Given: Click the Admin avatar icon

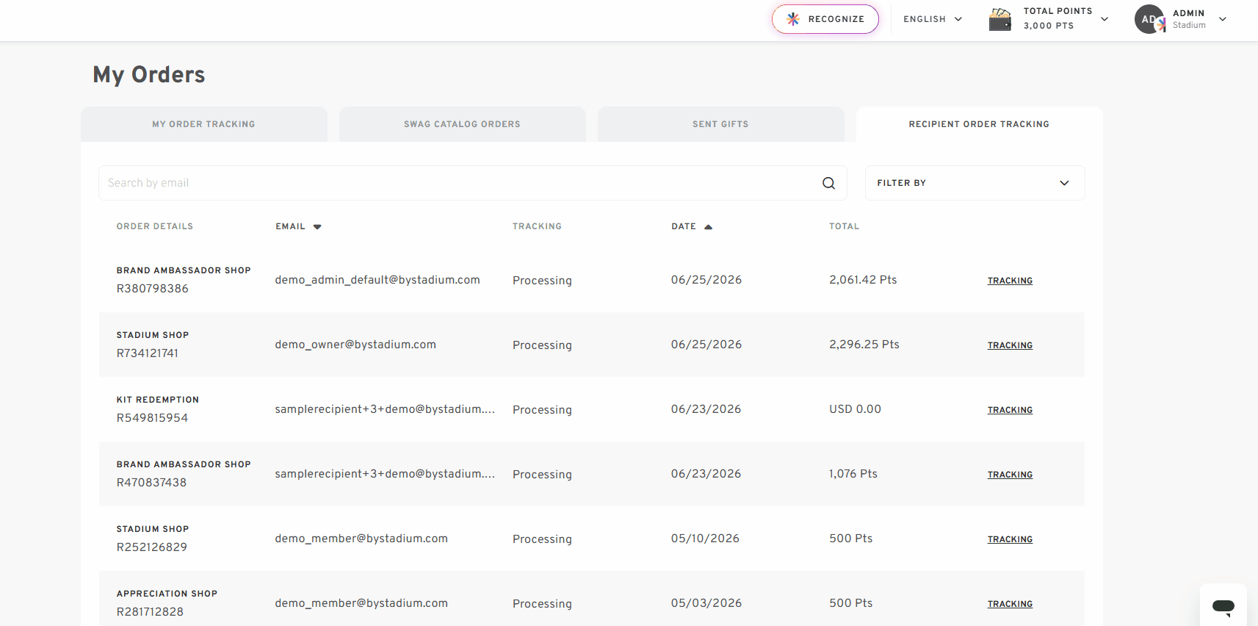Looking at the screenshot, I should click(x=1149, y=19).
